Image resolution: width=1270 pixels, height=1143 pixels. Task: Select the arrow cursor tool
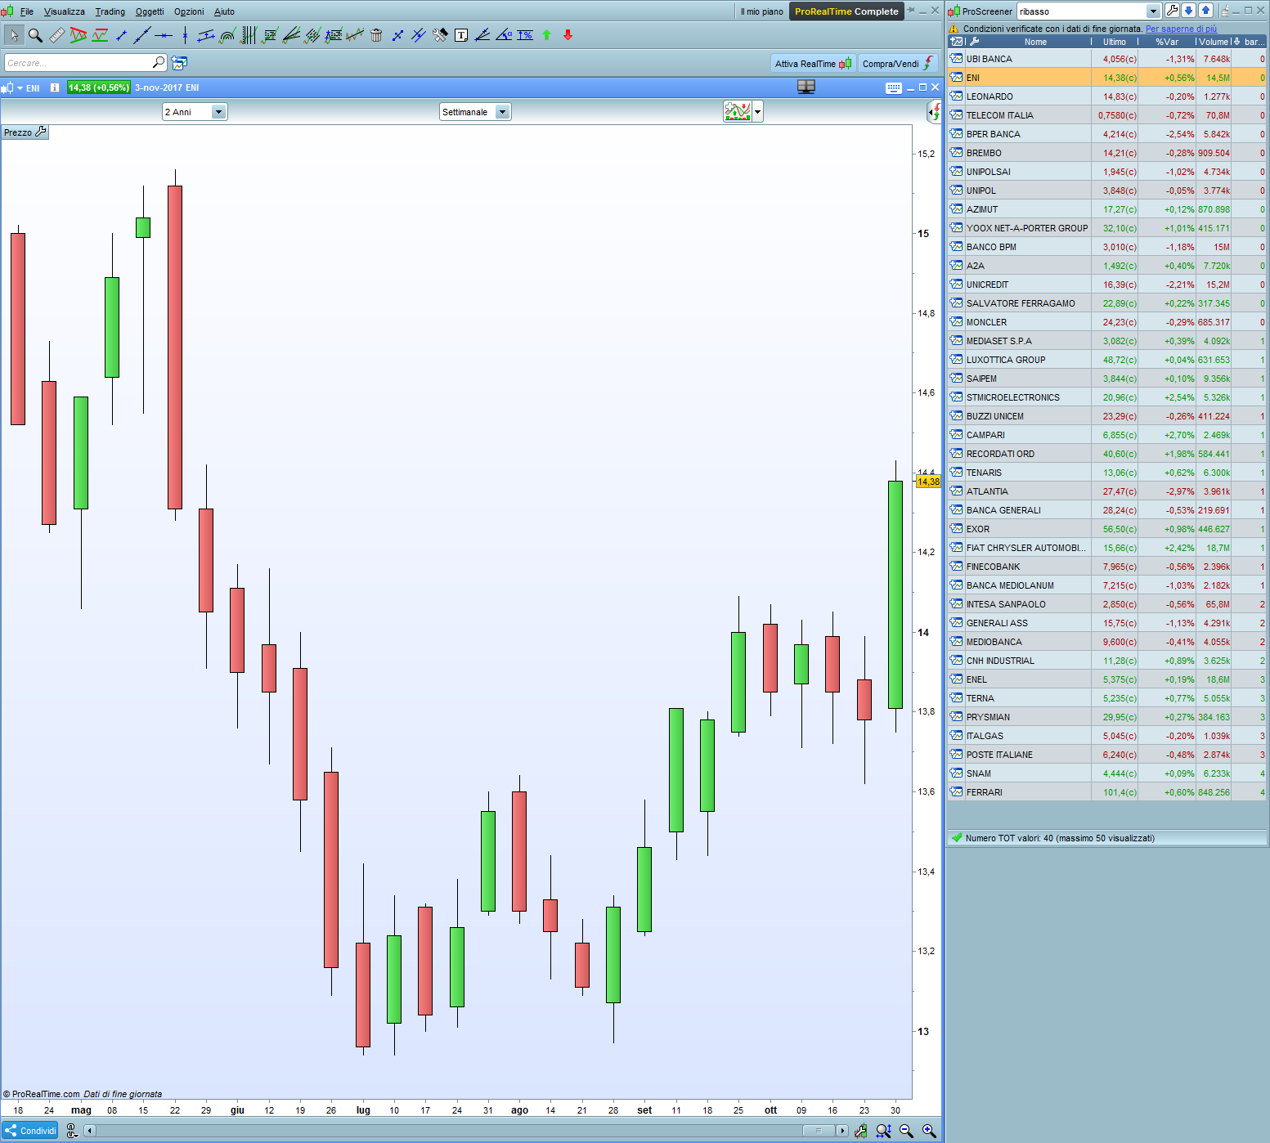(14, 35)
